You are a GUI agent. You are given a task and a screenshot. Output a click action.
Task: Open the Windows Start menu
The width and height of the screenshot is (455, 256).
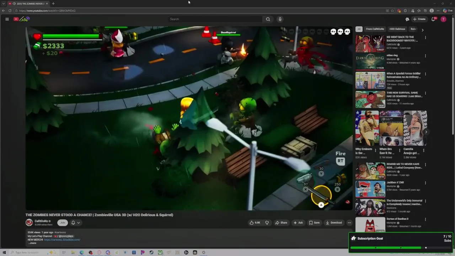click(x=4, y=252)
